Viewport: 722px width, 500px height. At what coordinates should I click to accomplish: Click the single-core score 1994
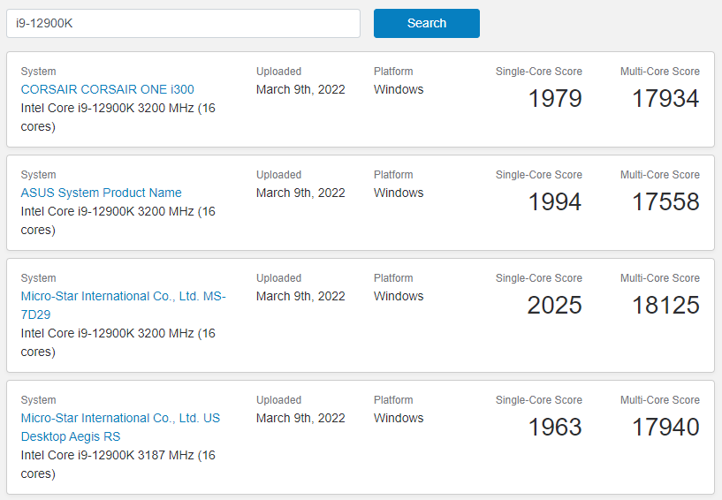555,201
